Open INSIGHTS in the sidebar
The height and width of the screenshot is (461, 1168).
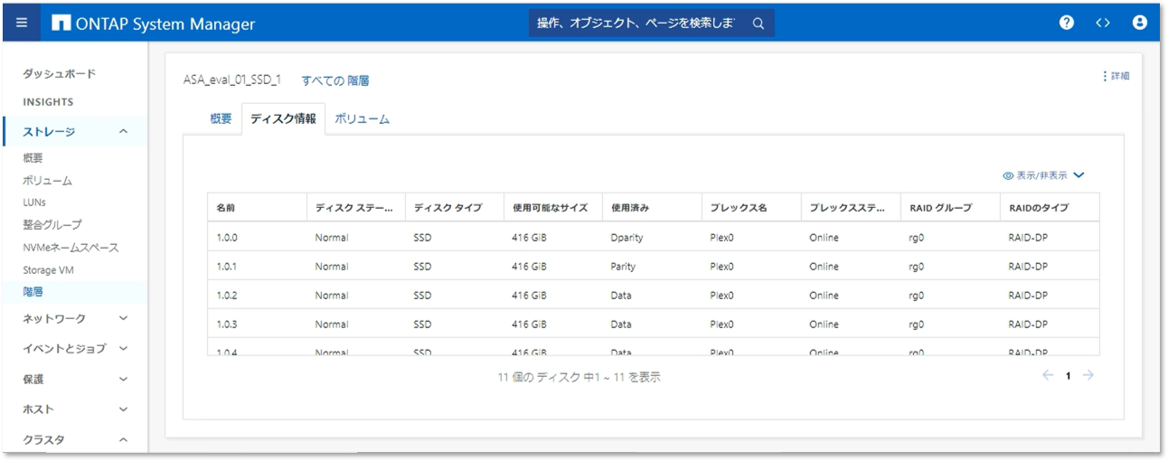coord(48,102)
